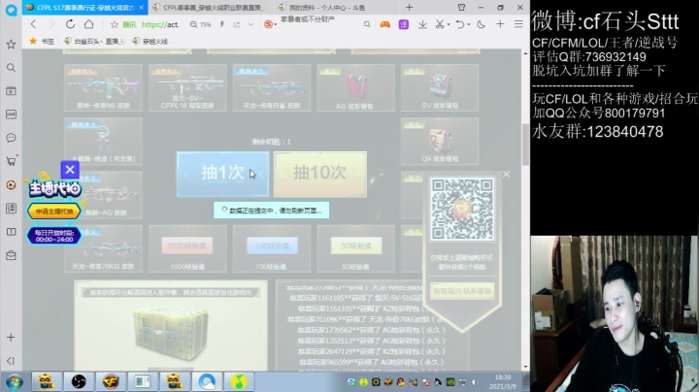The width and height of the screenshot is (699, 392).
Task: Open the 白鲨石头 直播 bookmark
Action: [x=94, y=42]
